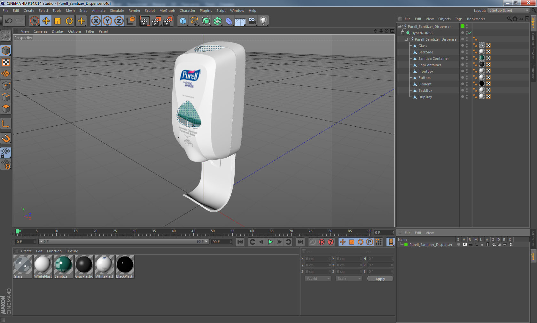Image resolution: width=537 pixels, height=323 pixels.
Task: Toggle the snap magnet icon
Action: click(6, 138)
